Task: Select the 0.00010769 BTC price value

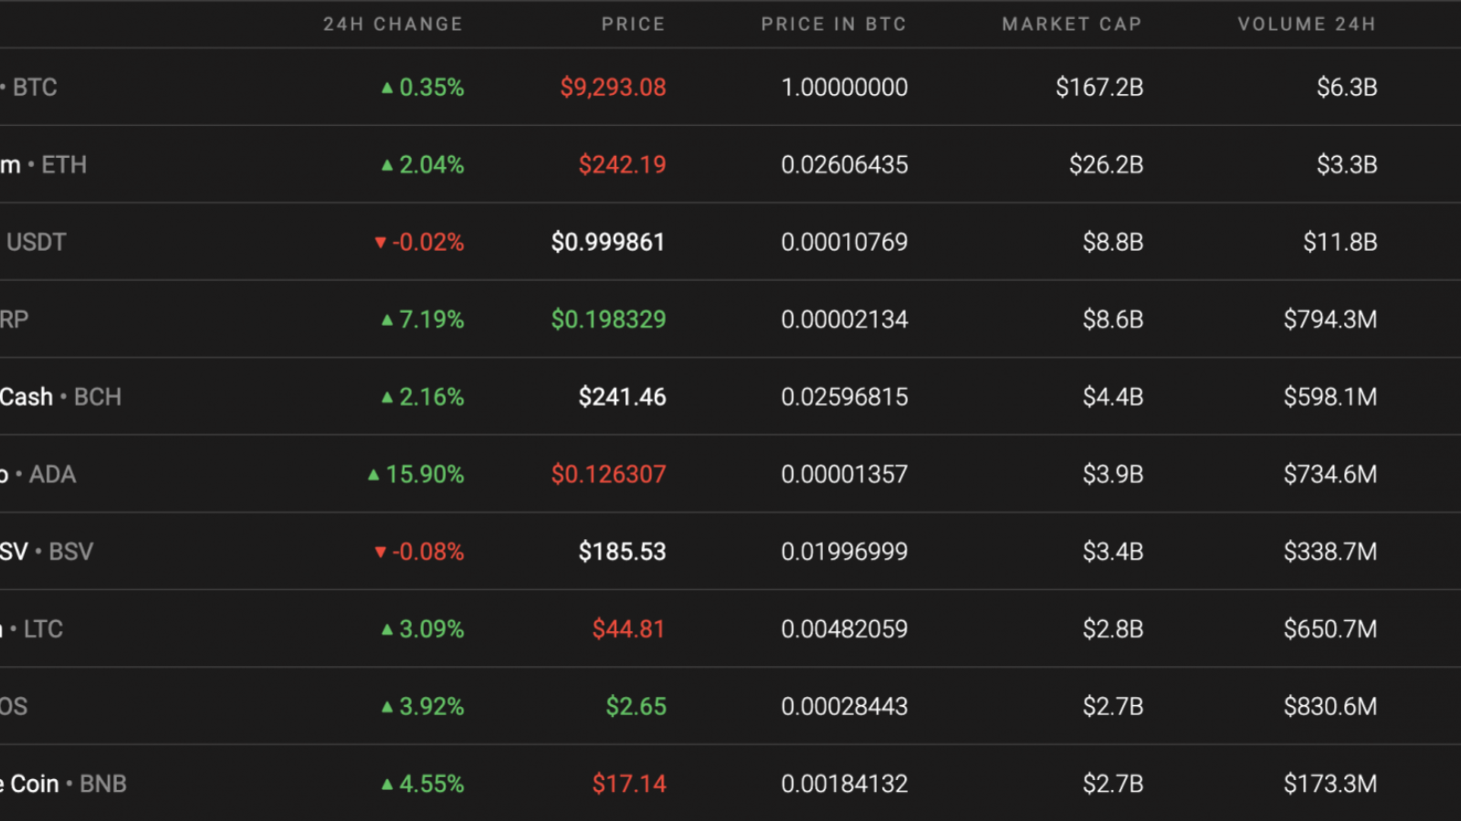Action: (x=845, y=243)
